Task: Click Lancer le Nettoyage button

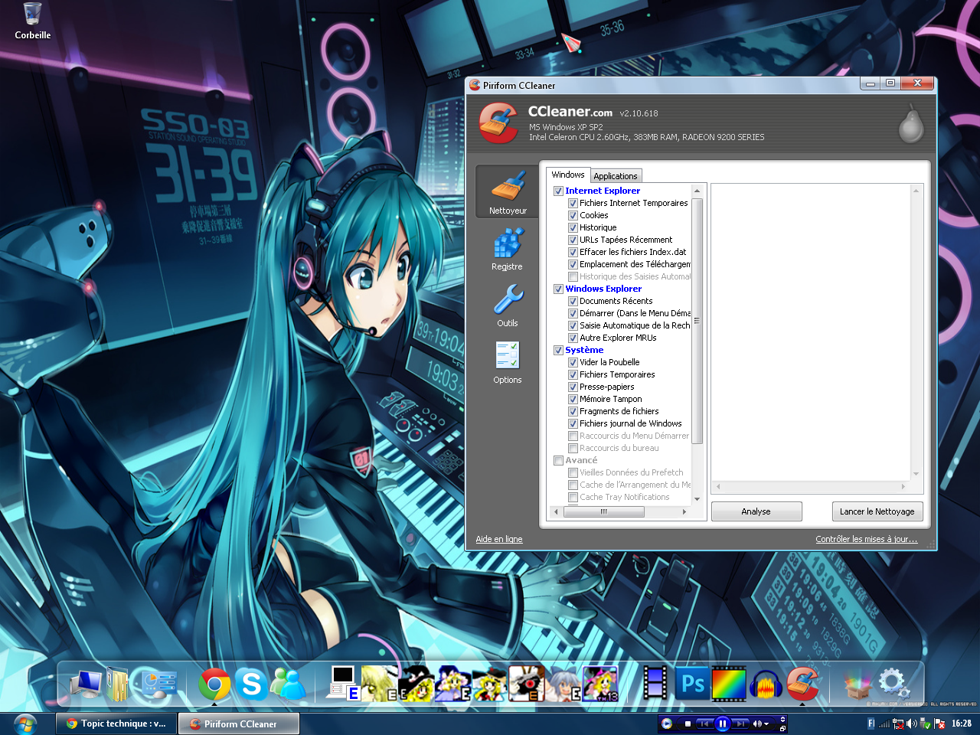Action: (877, 511)
